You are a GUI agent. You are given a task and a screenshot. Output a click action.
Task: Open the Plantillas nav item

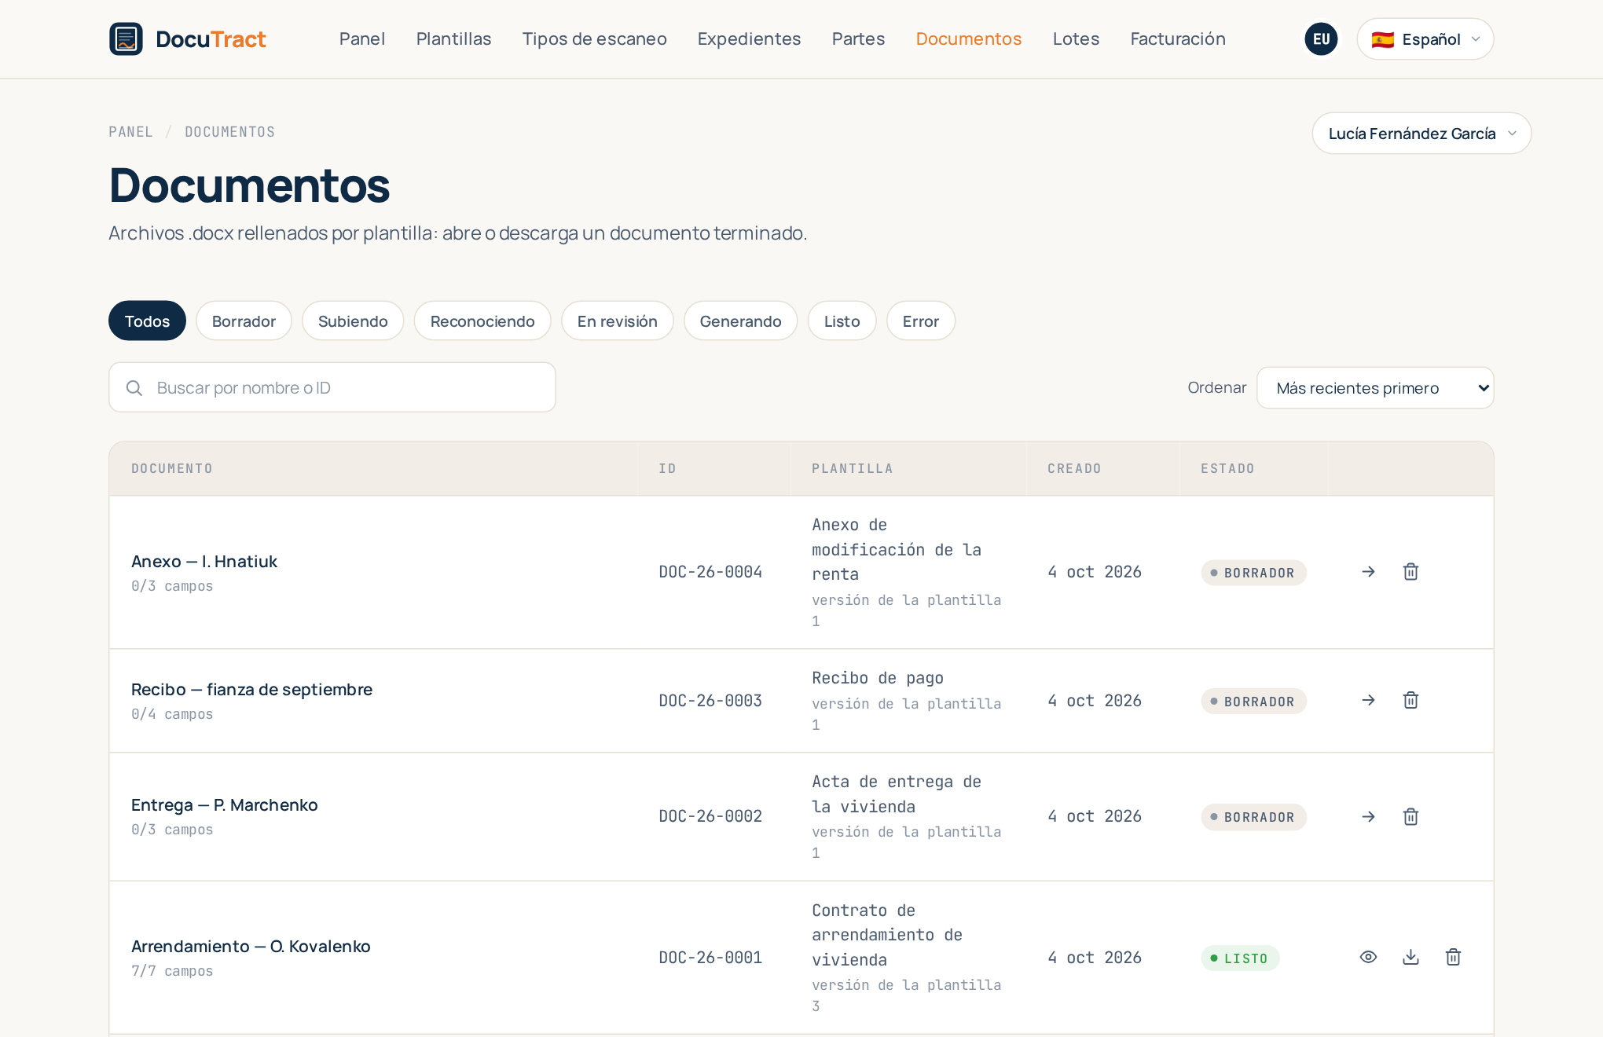pyautogui.click(x=453, y=39)
